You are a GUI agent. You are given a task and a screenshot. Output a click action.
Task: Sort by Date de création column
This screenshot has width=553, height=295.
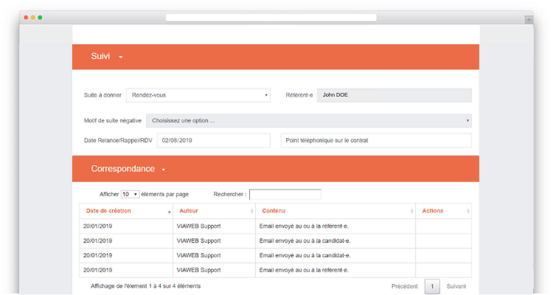tap(126, 211)
